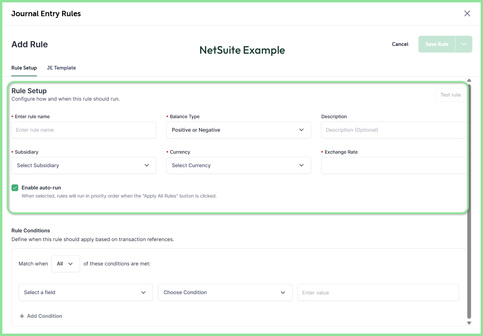
Task: Open the Select Currency dropdown
Action: (239, 165)
